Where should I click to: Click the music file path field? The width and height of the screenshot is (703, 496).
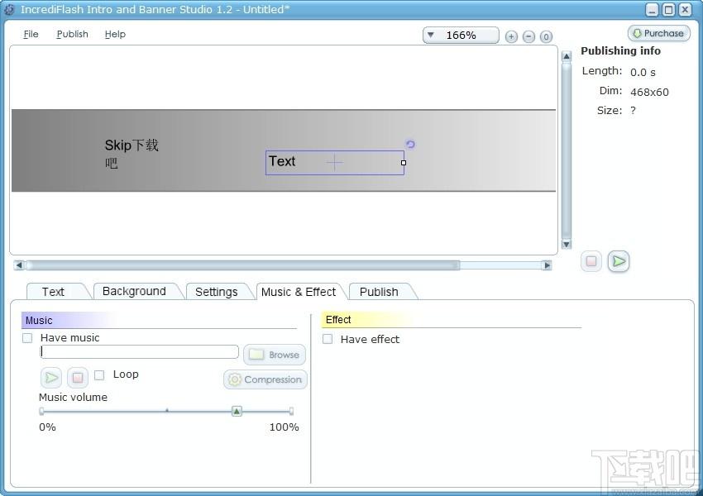tap(139, 351)
